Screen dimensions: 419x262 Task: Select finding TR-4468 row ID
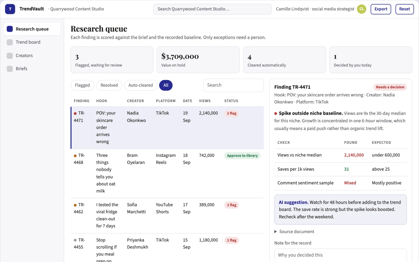click(x=79, y=159)
